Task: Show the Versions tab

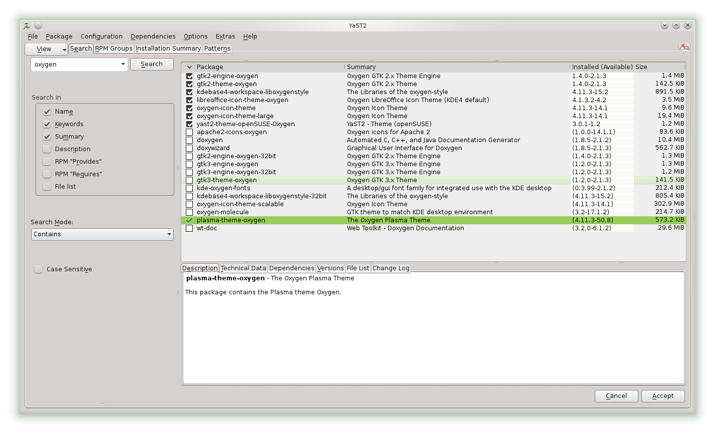Action: [x=330, y=268]
